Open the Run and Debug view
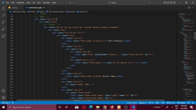 tap(3, 29)
